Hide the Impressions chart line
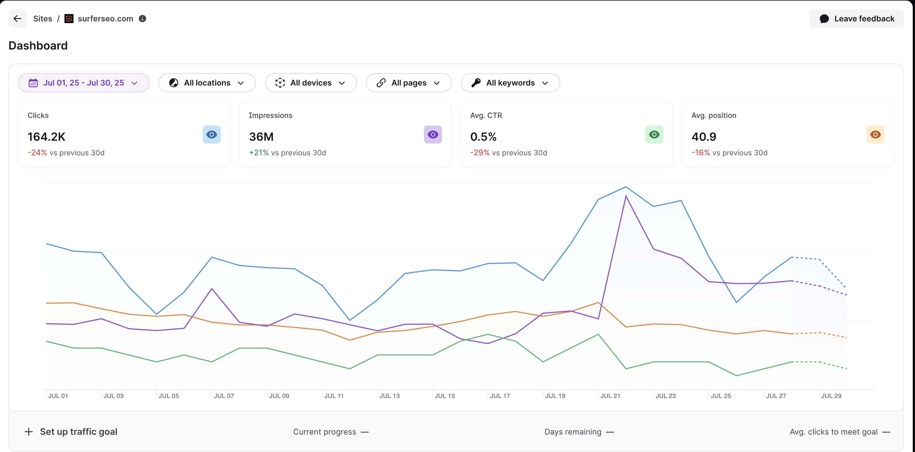915x452 pixels. (x=433, y=135)
